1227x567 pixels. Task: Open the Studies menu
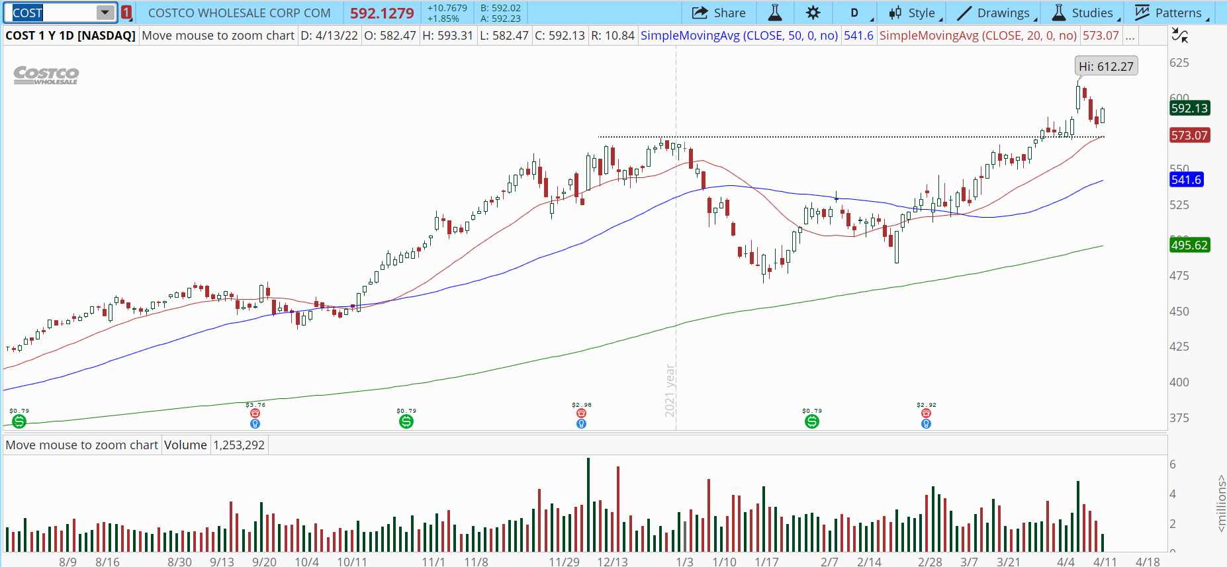pos(1085,13)
